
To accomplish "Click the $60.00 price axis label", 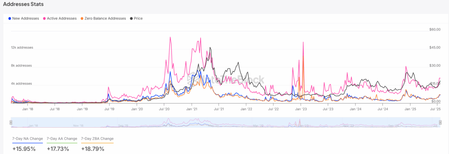I will pos(435,29).
